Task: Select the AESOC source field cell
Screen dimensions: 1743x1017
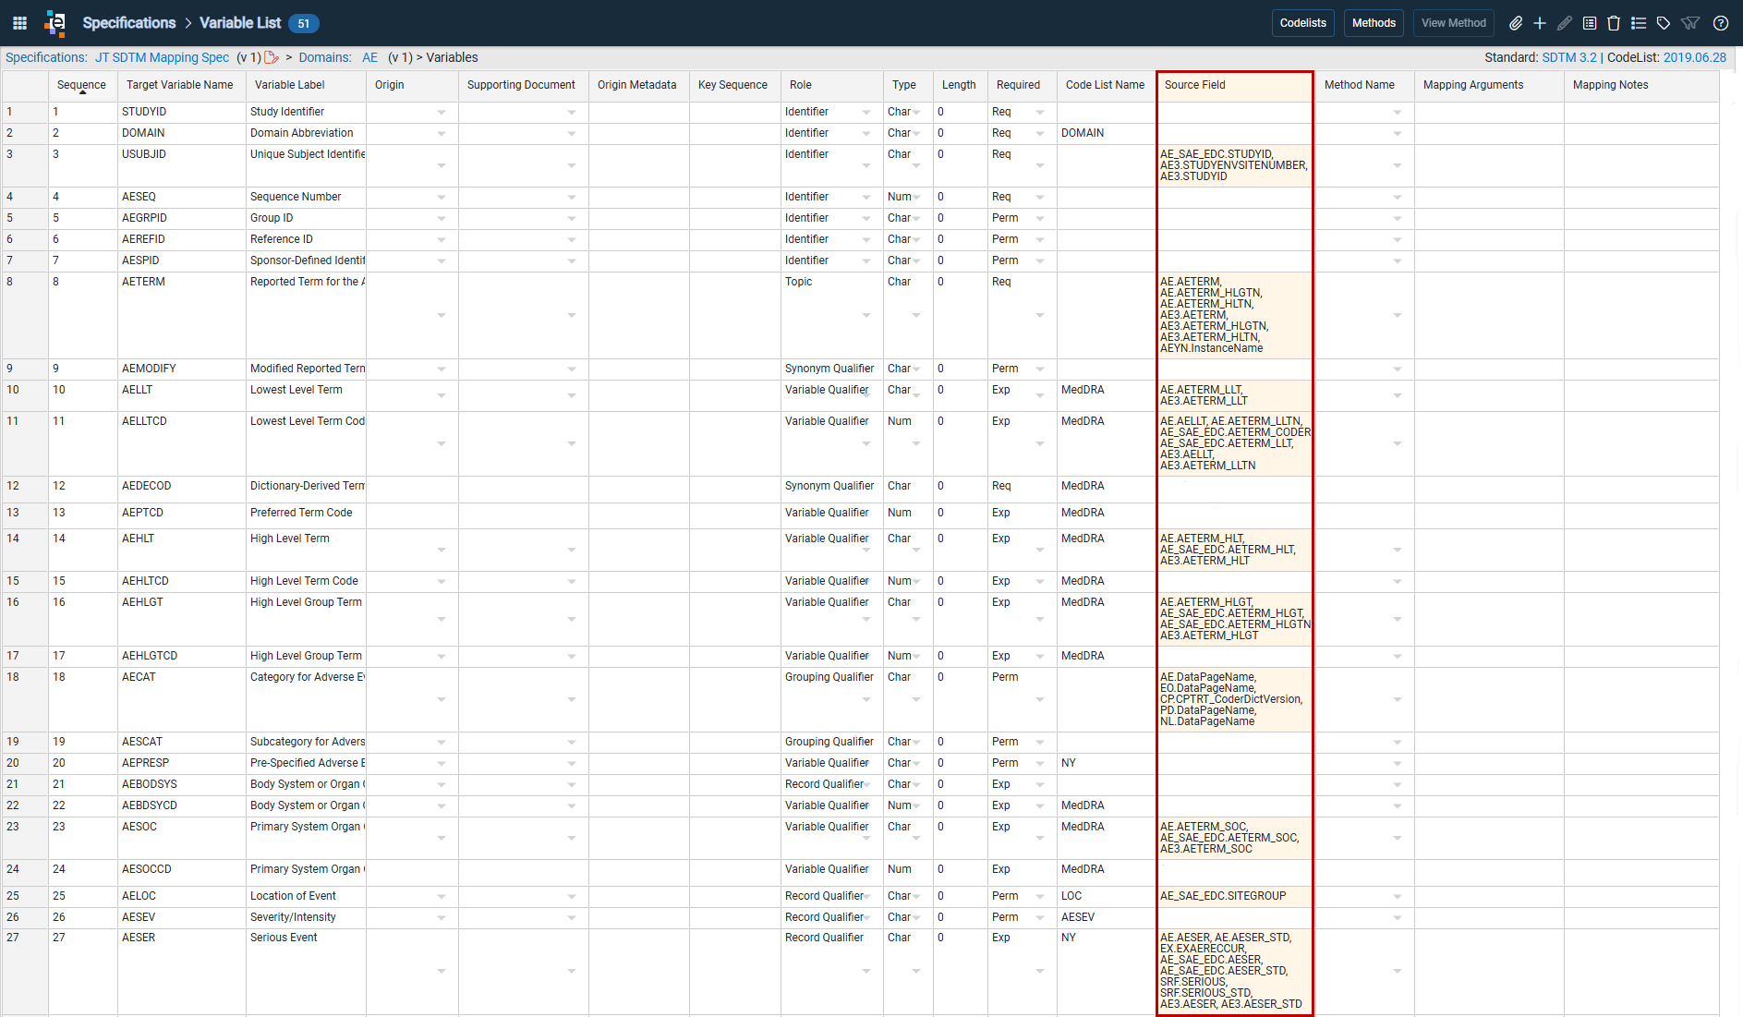Action: pos(1234,839)
